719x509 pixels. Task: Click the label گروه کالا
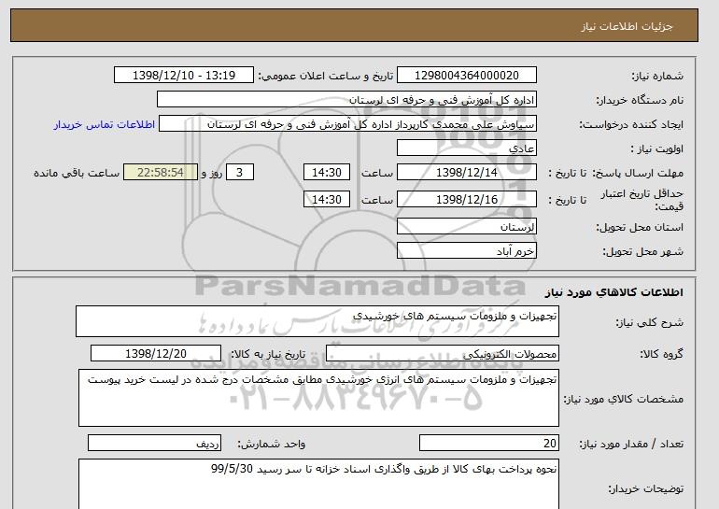point(662,354)
